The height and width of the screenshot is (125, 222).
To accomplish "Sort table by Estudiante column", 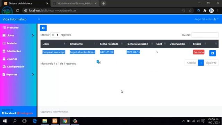I will (x=83, y=44).
